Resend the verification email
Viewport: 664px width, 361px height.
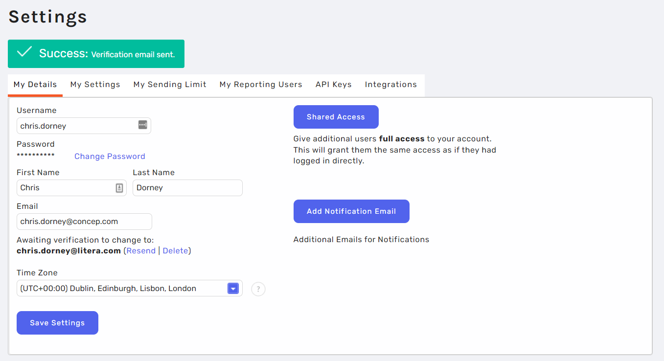[x=141, y=251]
